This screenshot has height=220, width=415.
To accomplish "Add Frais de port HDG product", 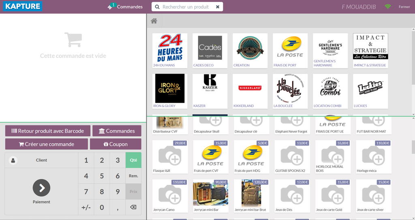I will click(x=251, y=157).
